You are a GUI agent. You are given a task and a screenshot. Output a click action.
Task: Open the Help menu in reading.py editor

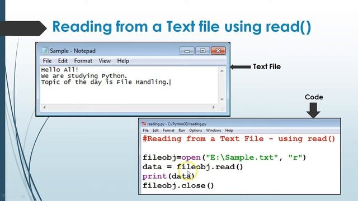[229, 130]
